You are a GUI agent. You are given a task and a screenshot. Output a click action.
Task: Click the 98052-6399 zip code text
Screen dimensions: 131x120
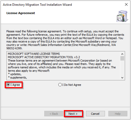pos(14,48)
